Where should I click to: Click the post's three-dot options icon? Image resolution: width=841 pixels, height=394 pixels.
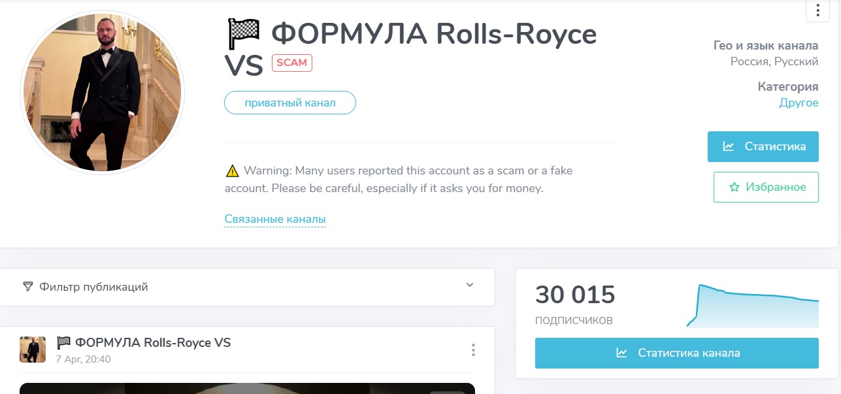(x=473, y=350)
